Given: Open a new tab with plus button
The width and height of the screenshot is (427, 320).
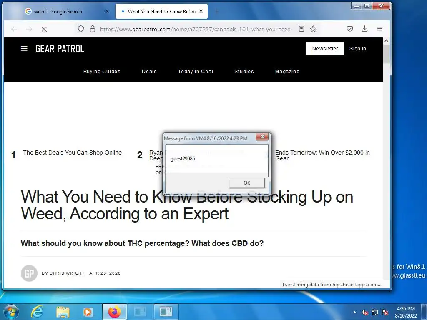Looking at the screenshot, I should [217, 11].
